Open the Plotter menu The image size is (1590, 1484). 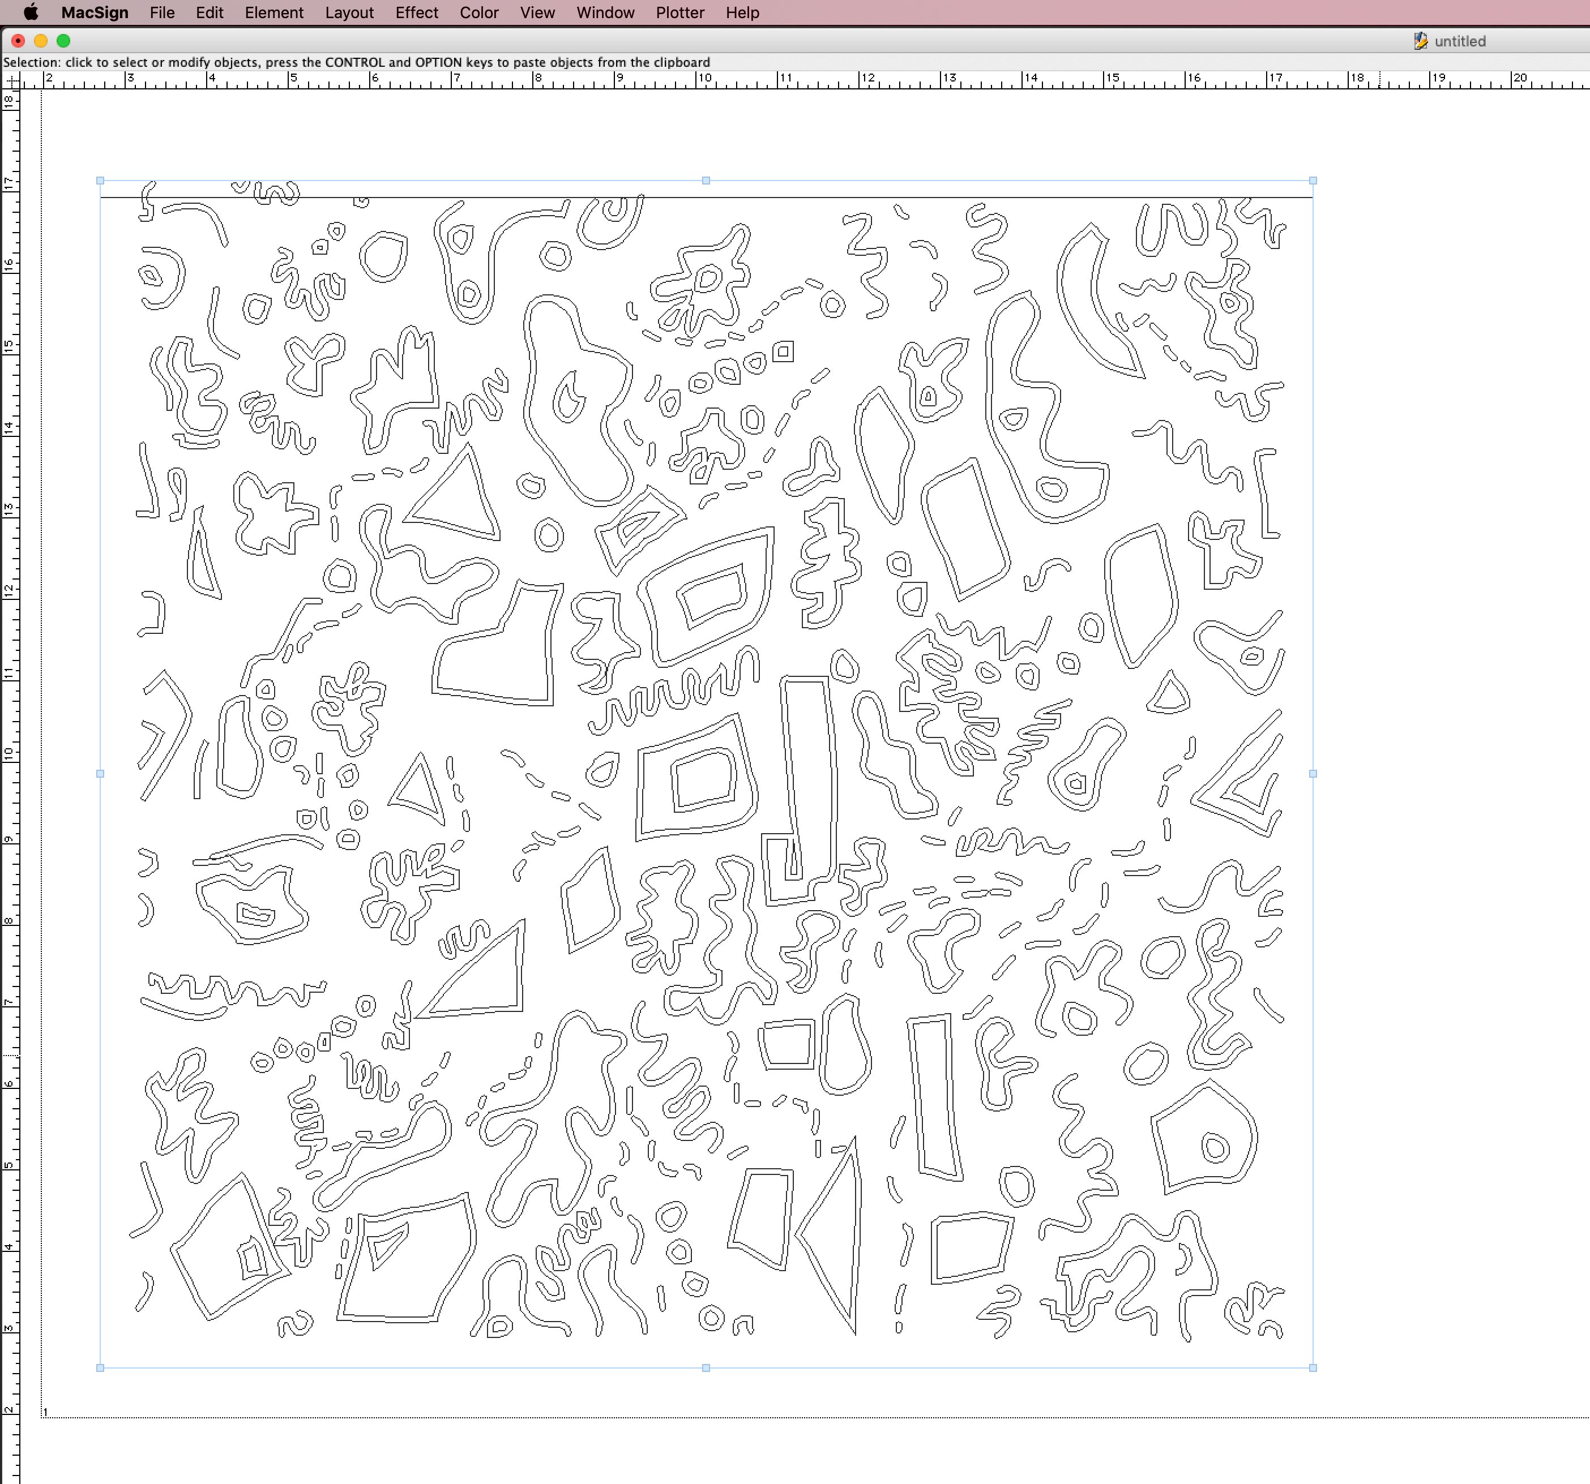click(x=680, y=13)
